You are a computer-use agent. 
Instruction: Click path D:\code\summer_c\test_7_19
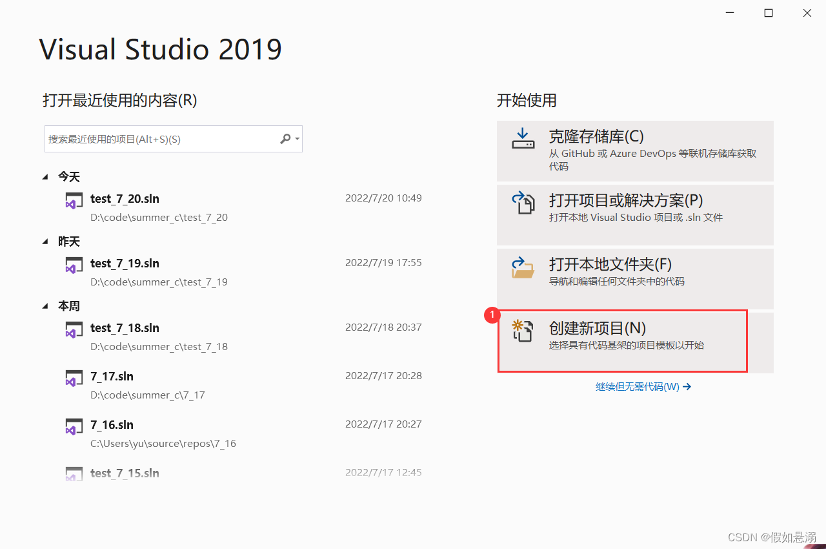point(159,282)
